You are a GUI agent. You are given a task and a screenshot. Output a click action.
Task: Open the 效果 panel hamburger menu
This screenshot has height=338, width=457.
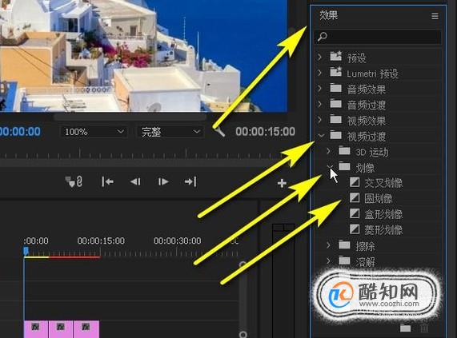(x=435, y=16)
